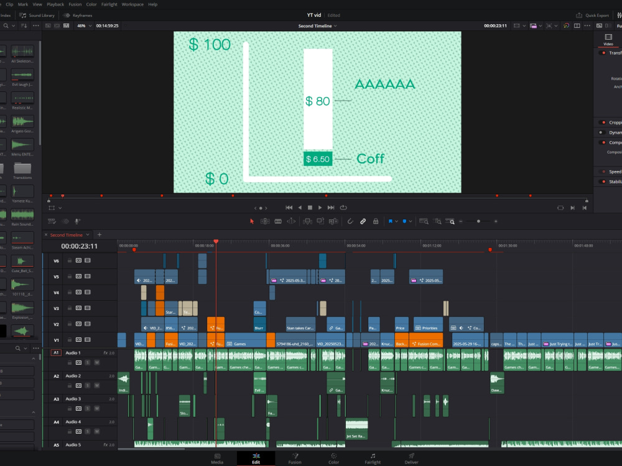Toggle auto track selector on V5
Image resolution: width=622 pixels, height=466 pixels.
click(x=78, y=276)
